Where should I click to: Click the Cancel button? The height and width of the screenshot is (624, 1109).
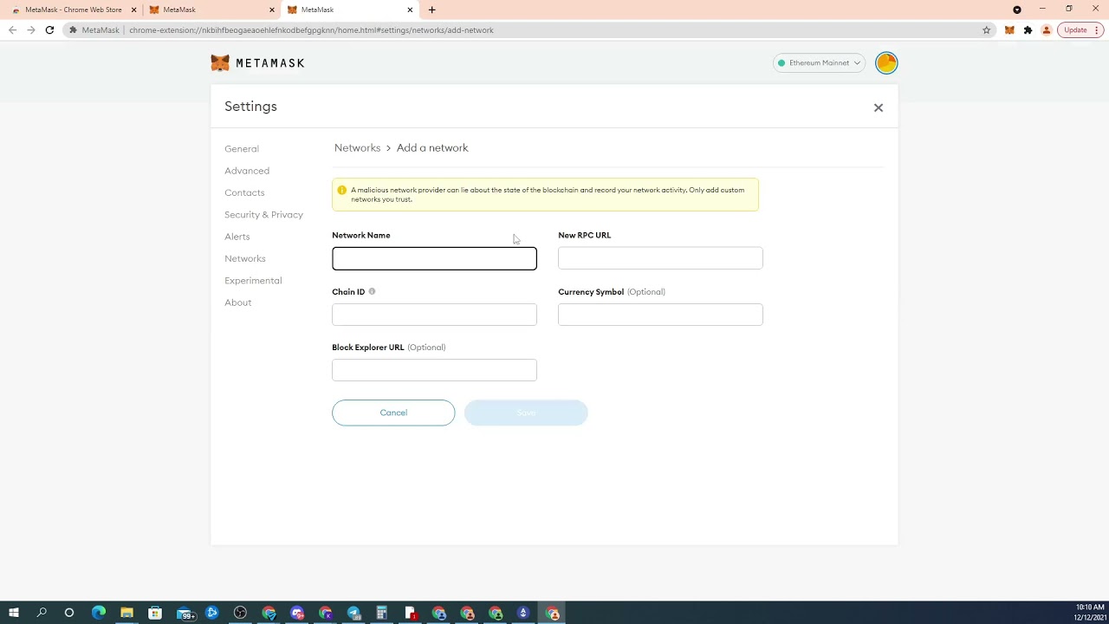(x=393, y=413)
